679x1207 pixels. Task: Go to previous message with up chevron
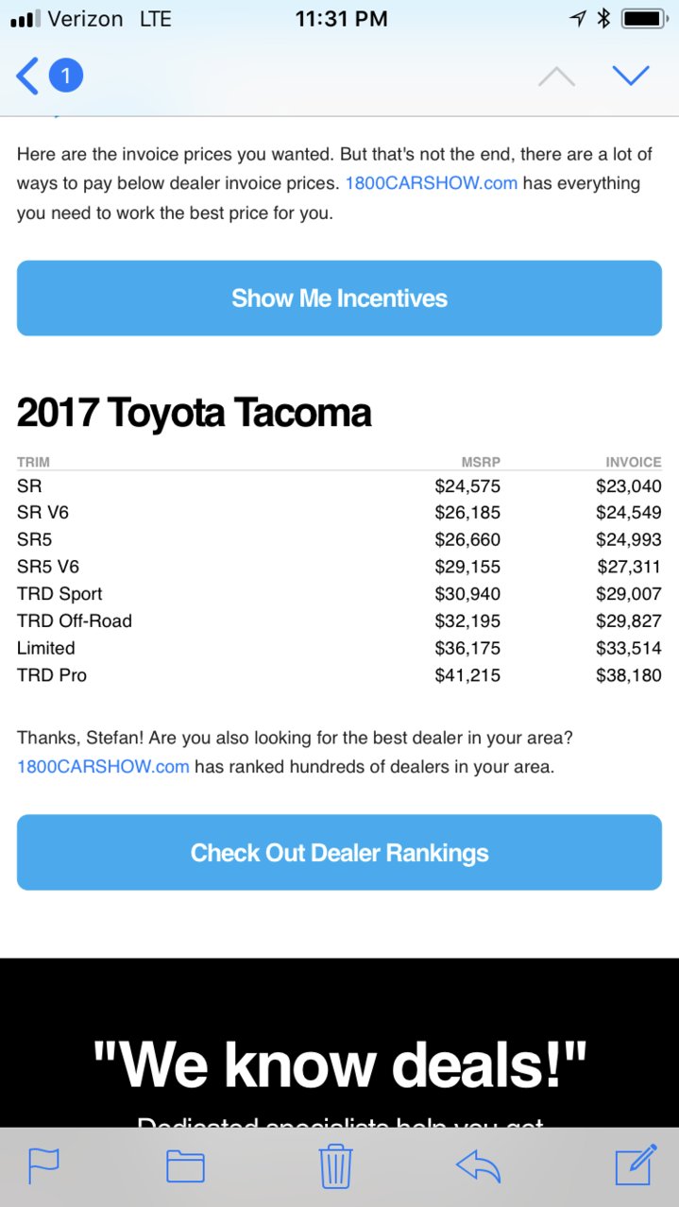point(556,76)
